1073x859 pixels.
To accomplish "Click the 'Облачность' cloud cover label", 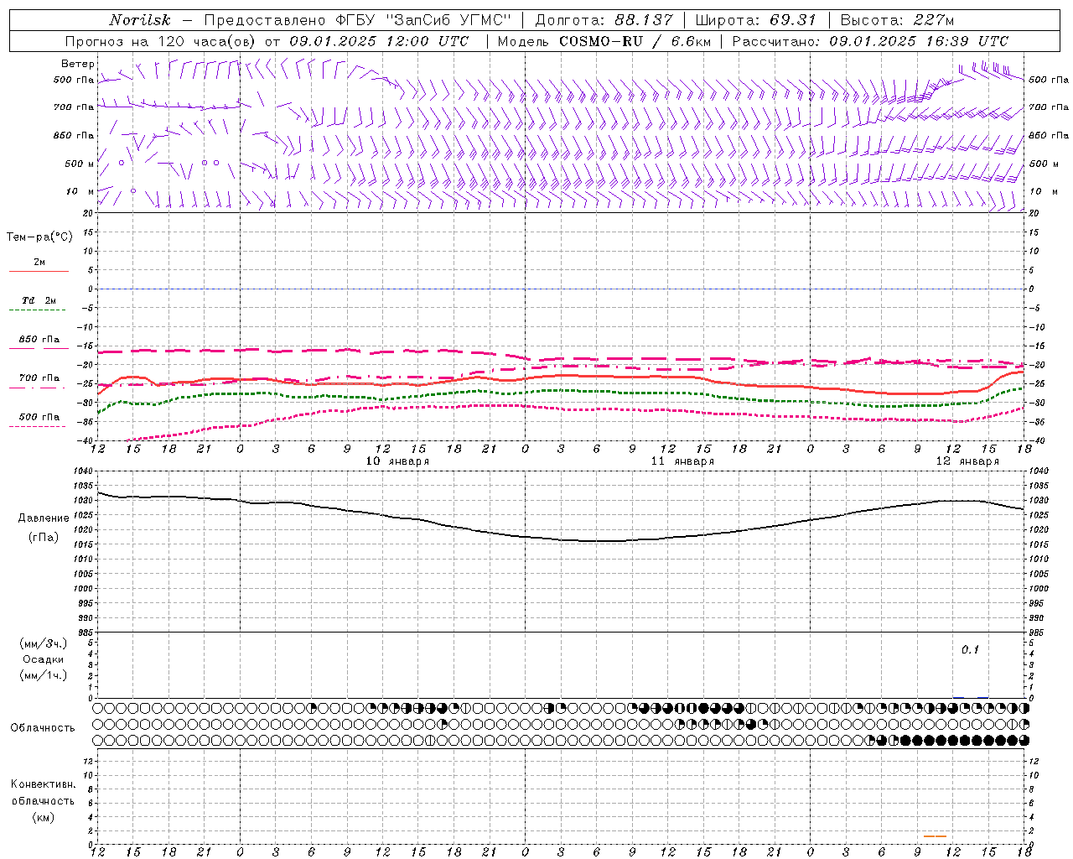I will (43, 728).
